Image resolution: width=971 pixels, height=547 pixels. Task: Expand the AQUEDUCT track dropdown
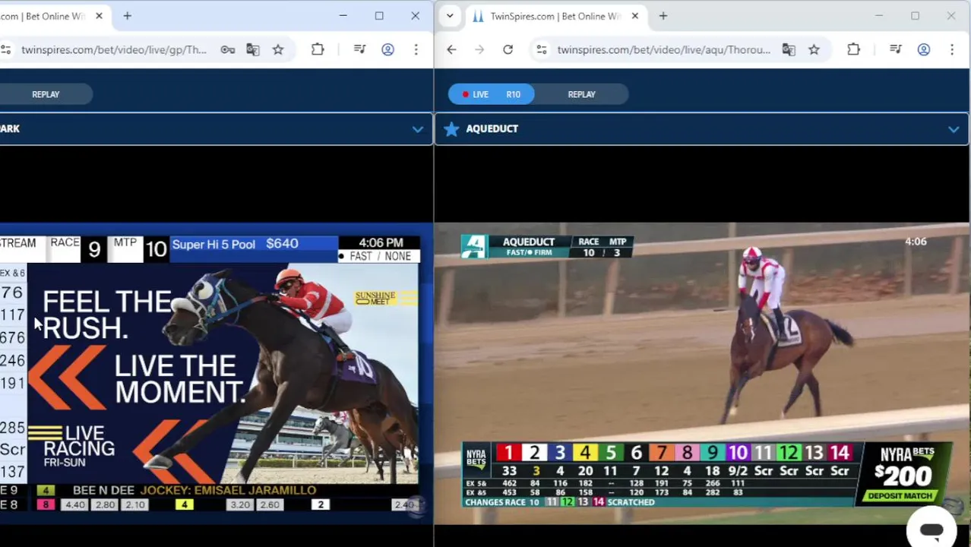coord(954,129)
